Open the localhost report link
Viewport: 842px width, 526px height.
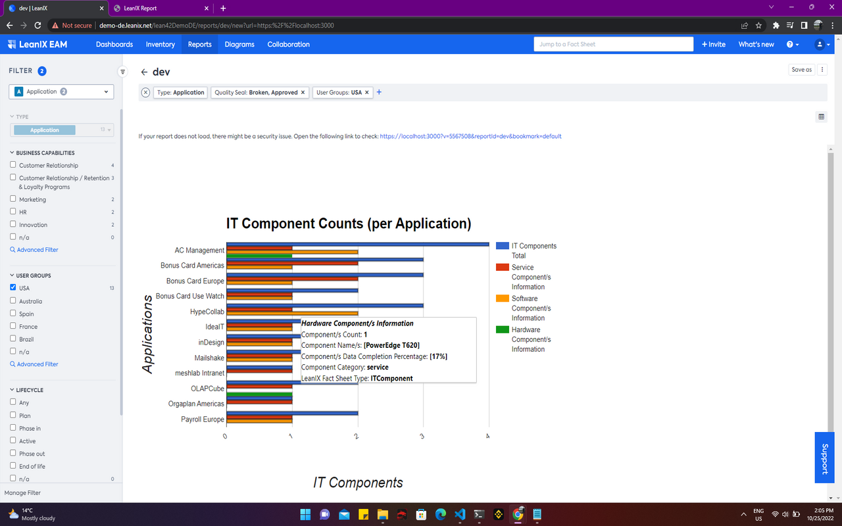pyautogui.click(x=470, y=136)
